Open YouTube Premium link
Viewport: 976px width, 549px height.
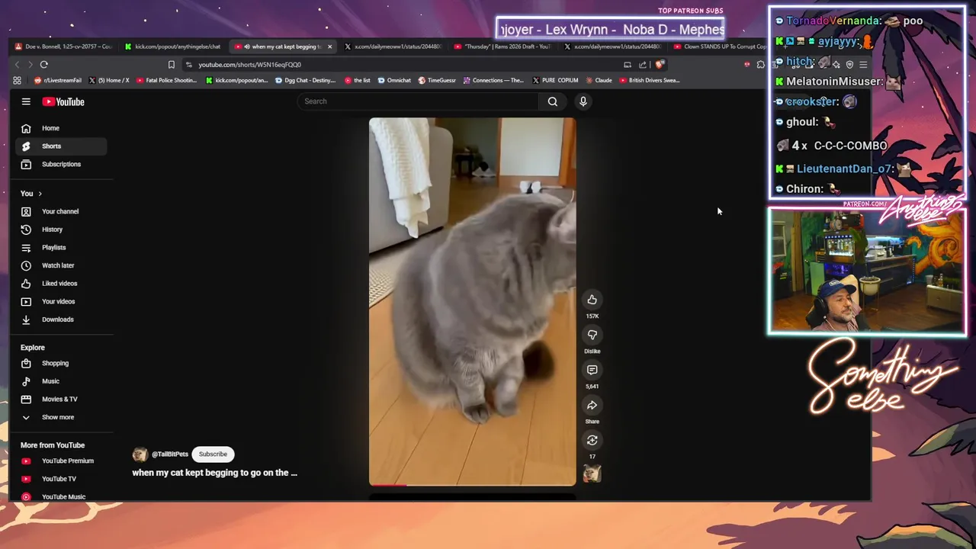click(x=61, y=461)
